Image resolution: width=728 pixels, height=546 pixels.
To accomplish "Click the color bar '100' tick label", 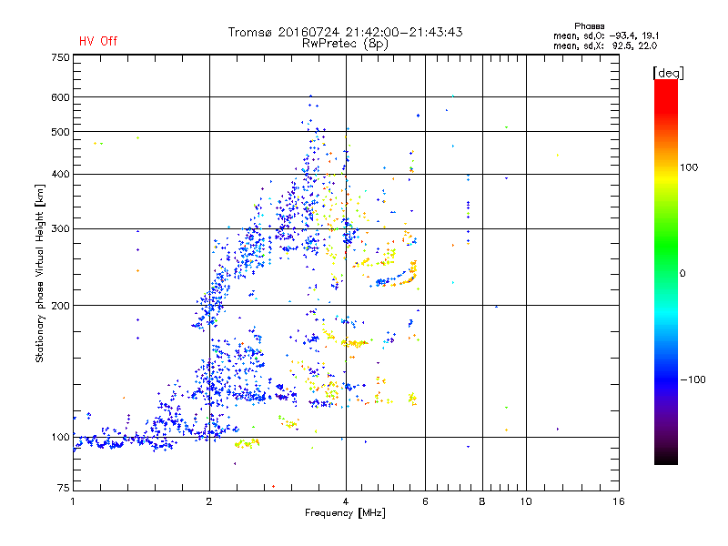I will point(689,167).
